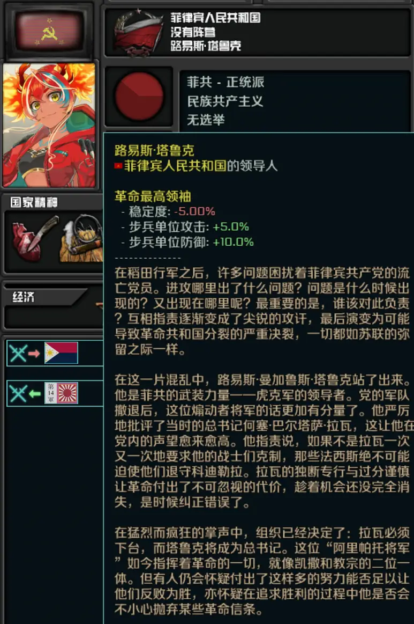This screenshot has width=414, height=624.
Task: Open the 经济 economy section
Action: point(24,297)
